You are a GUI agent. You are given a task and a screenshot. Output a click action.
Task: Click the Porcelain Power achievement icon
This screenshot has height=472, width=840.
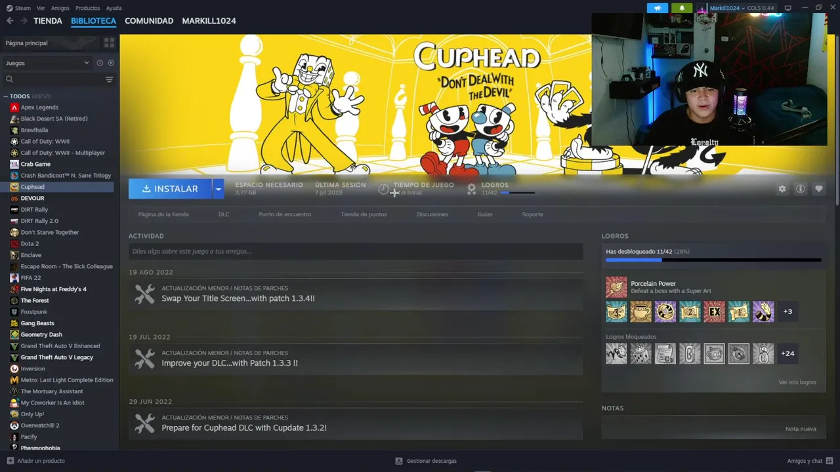[616, 287]
